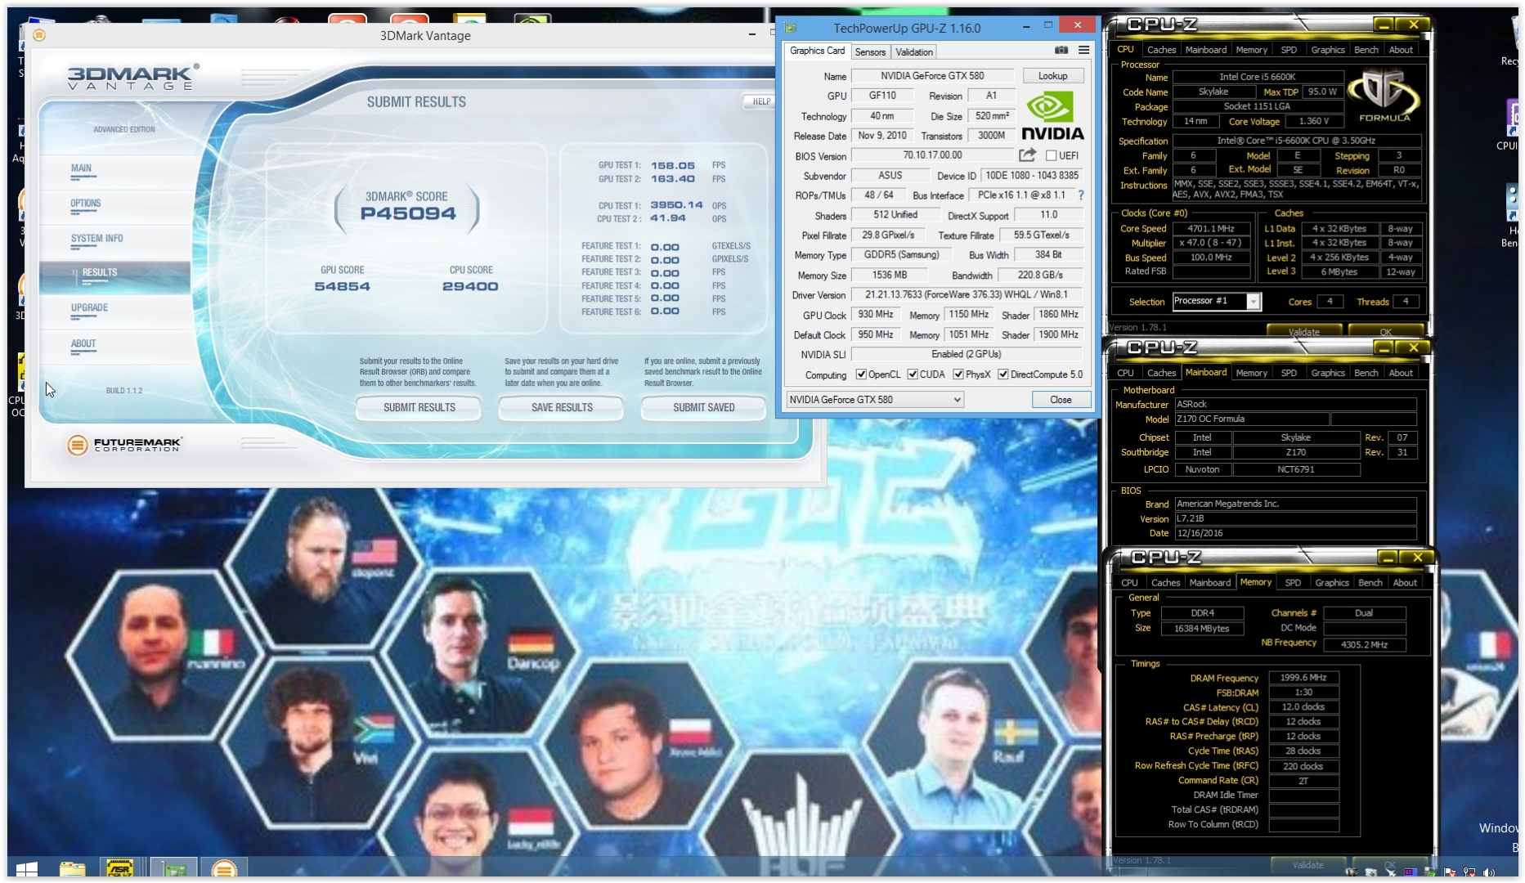Click the 3DMark Vantage logo

(132, 78)
